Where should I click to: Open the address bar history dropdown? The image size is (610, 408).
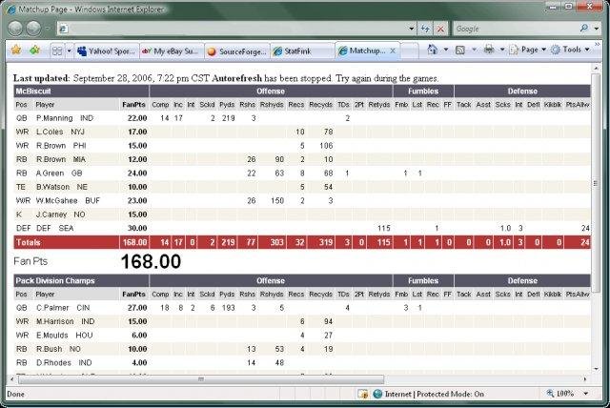click(x=411, y=29)
